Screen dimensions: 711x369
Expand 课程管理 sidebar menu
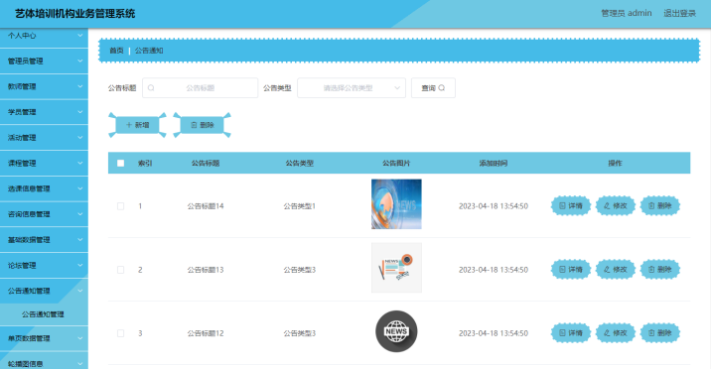click(44, 163)
